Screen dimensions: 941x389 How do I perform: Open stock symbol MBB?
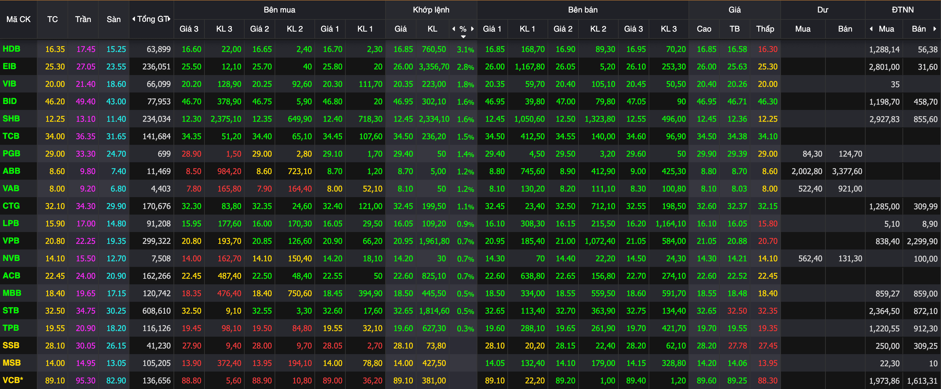click(x=12, y=293)
